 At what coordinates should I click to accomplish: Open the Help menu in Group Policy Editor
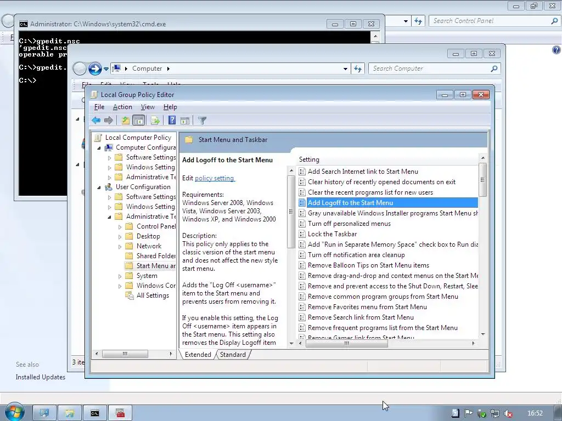(170, 107)
